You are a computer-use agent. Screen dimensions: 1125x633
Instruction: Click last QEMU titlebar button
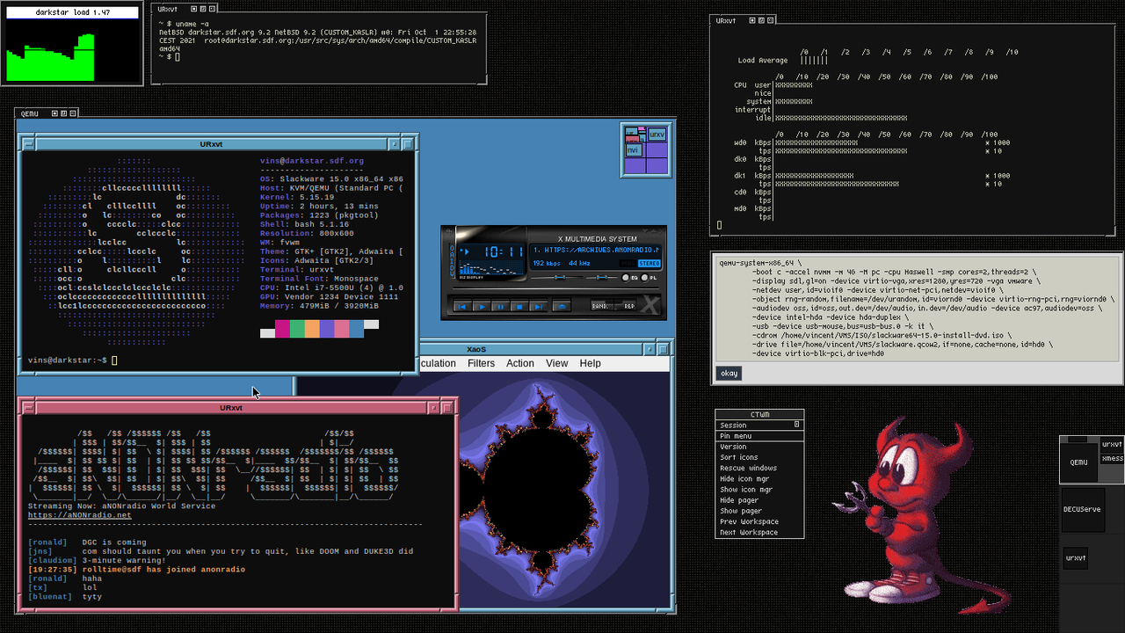(73, 113)
